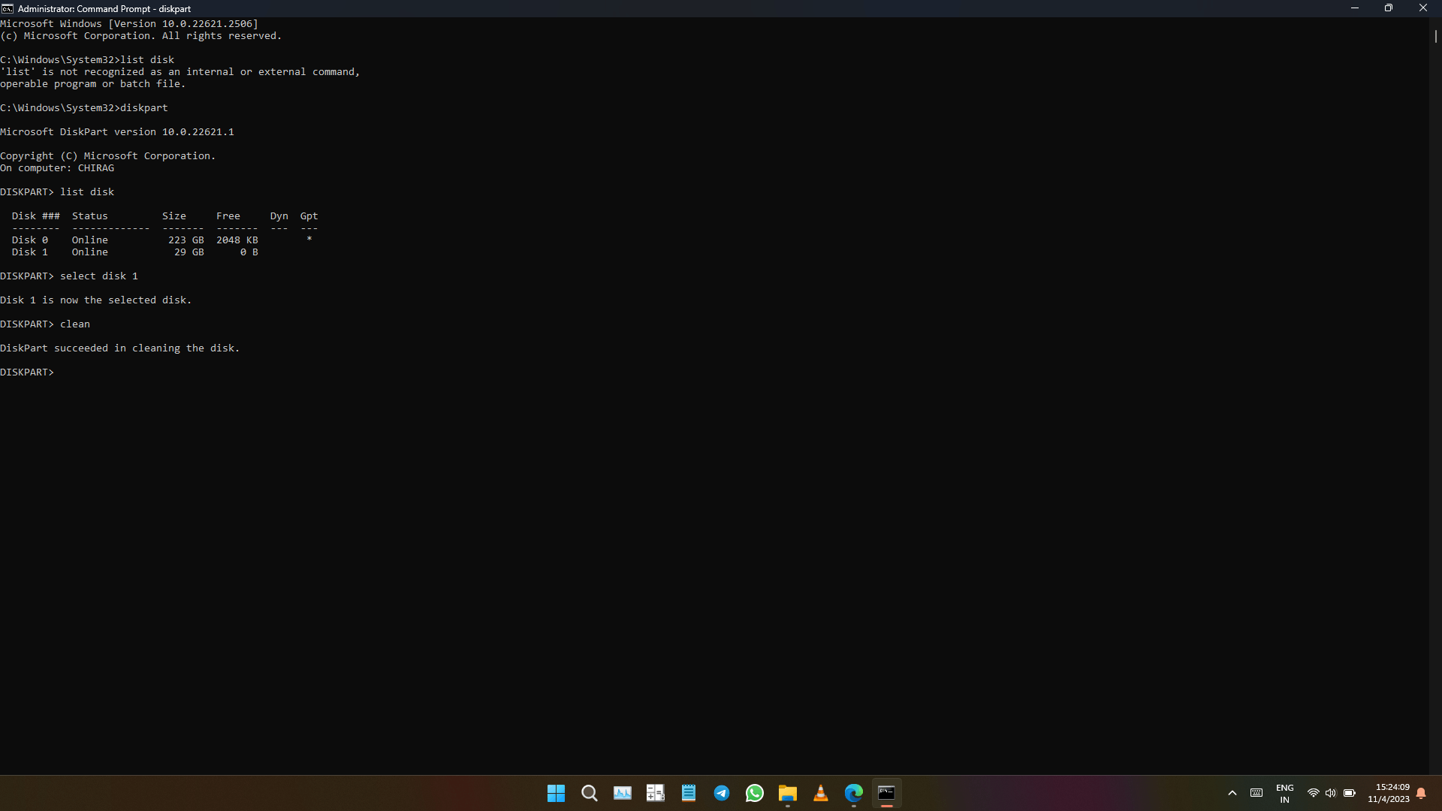Minimize the Command Prompt window

tap(1355, 8)
